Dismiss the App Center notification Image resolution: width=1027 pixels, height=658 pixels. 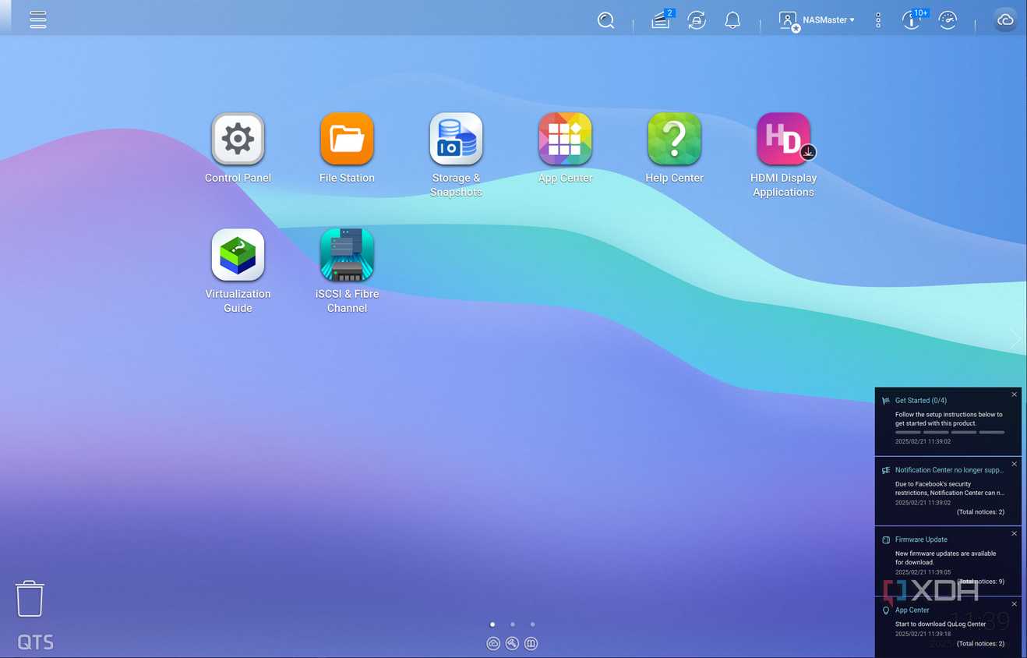pos(1014,603)
